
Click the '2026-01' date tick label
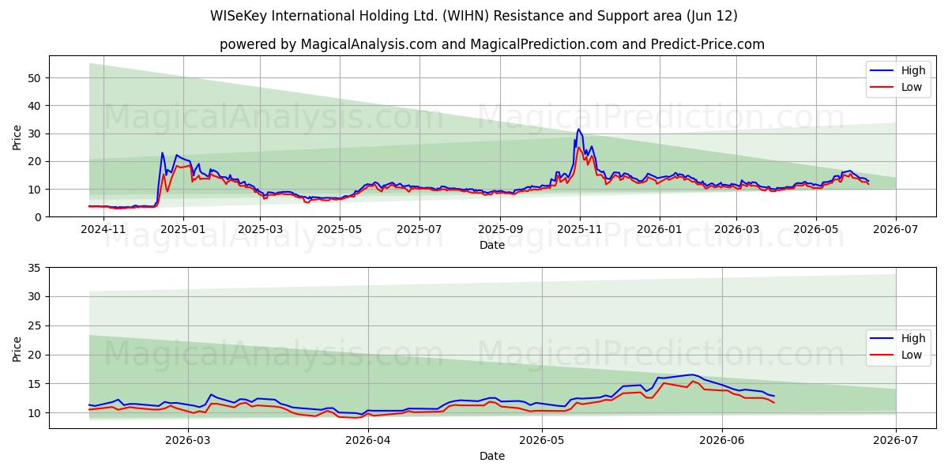coord(659,229)
